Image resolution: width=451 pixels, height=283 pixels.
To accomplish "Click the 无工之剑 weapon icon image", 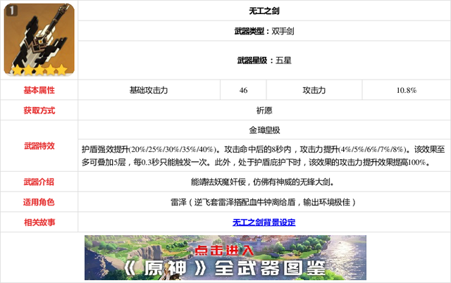I will (39, 39).
